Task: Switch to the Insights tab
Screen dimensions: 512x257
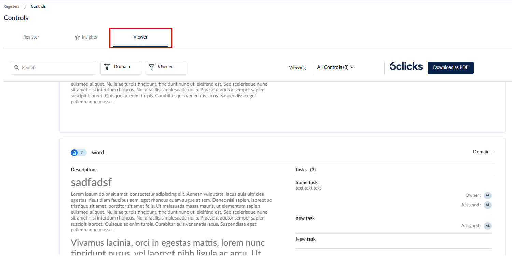Action: tap(86, 37)
